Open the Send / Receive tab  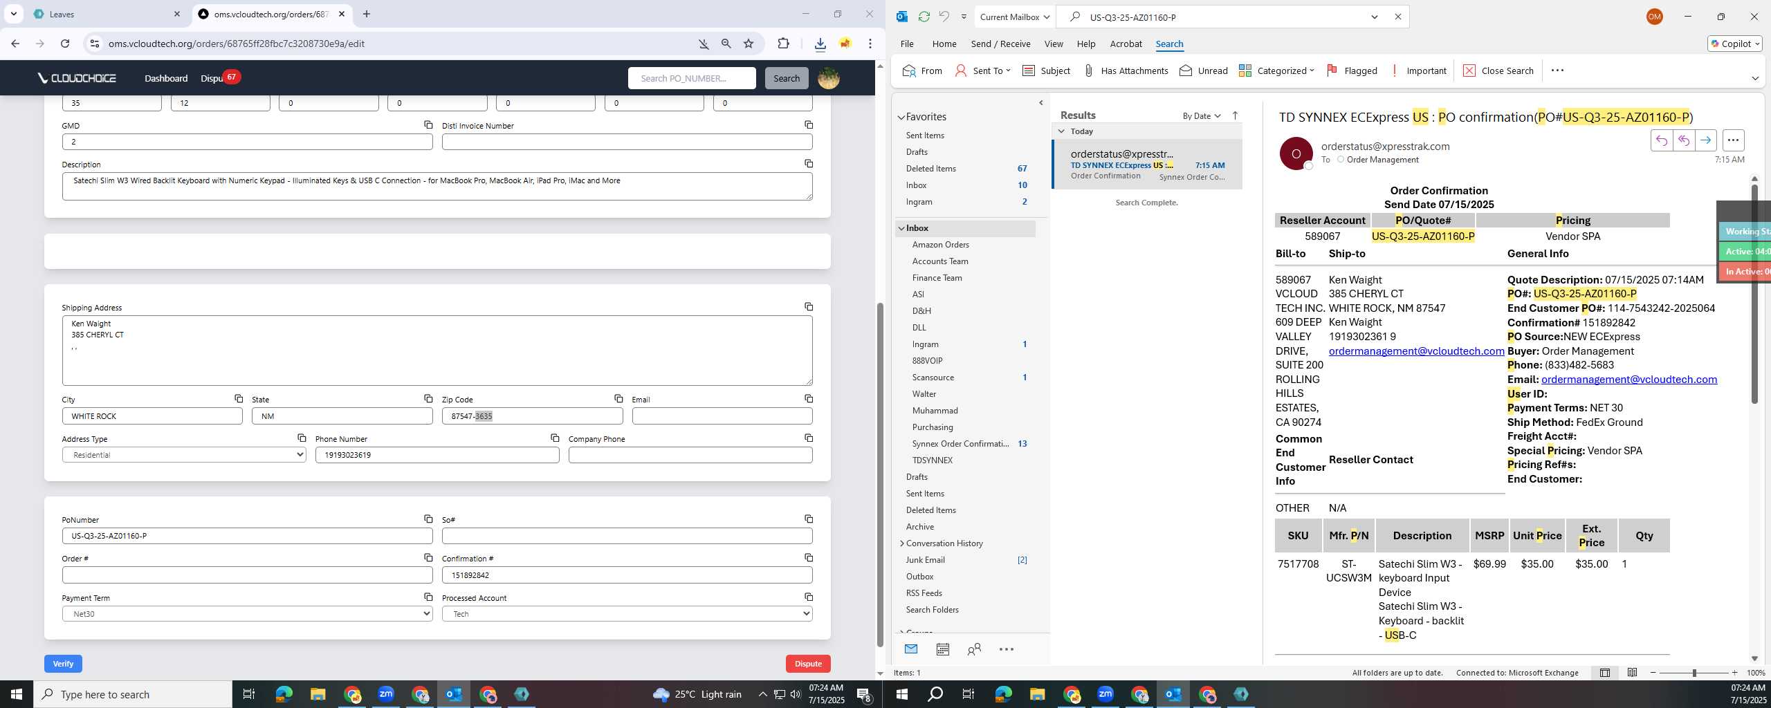point(1000,44)
